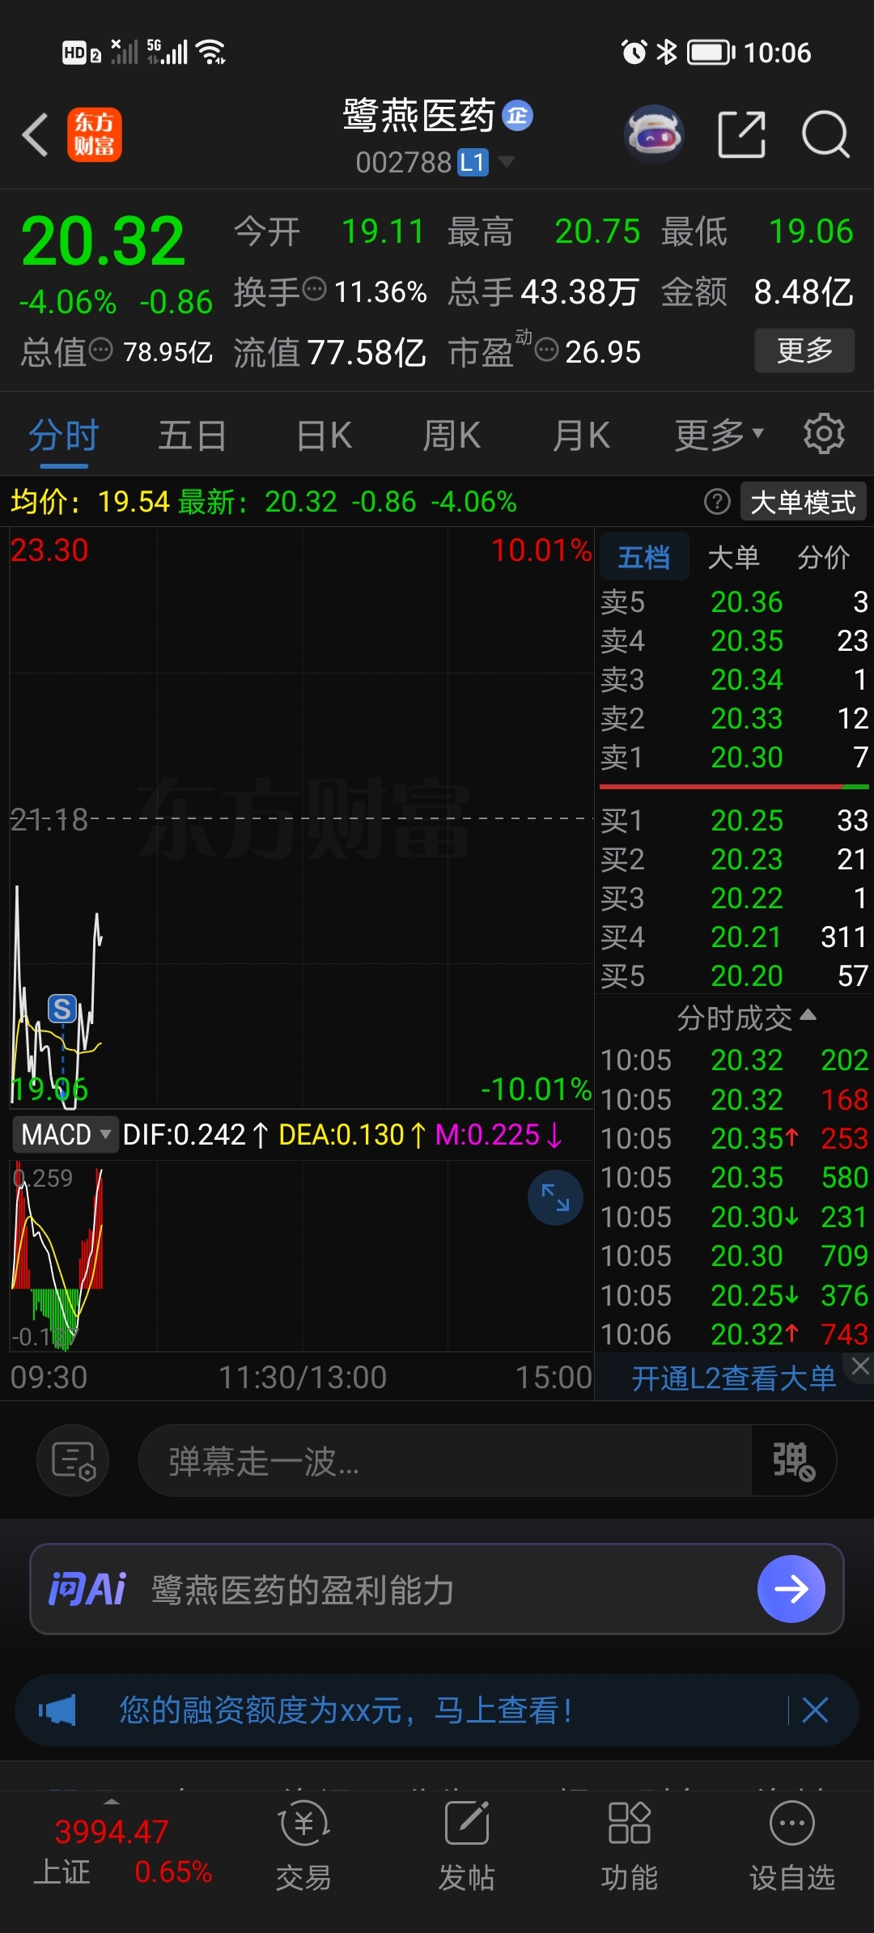Open the 更多 chart period dropdown

(x=719, y=435)
